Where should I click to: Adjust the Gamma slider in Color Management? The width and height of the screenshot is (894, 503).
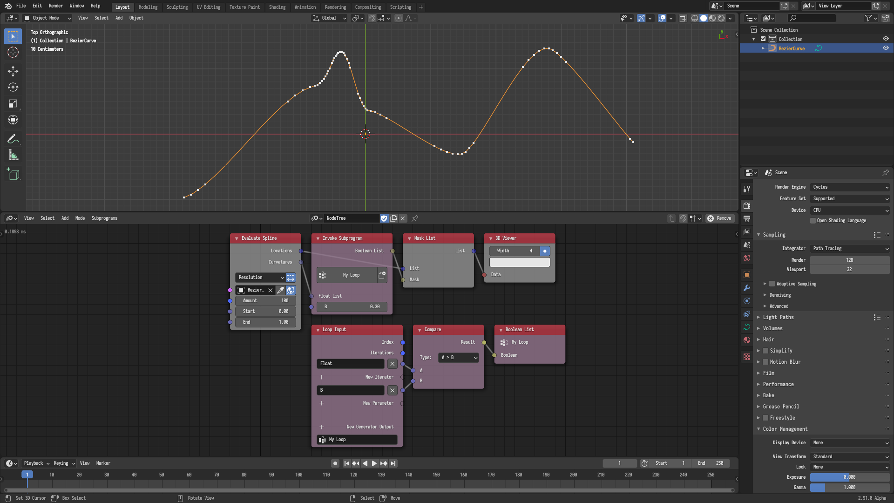(x=849, y=487)
